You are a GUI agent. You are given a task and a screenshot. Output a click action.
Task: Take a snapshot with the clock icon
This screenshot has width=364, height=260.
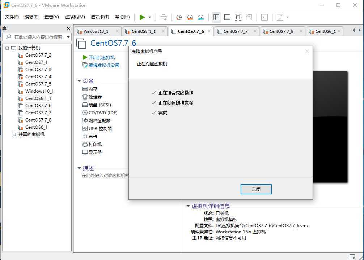pyautogui.click(x=179, y=17)
